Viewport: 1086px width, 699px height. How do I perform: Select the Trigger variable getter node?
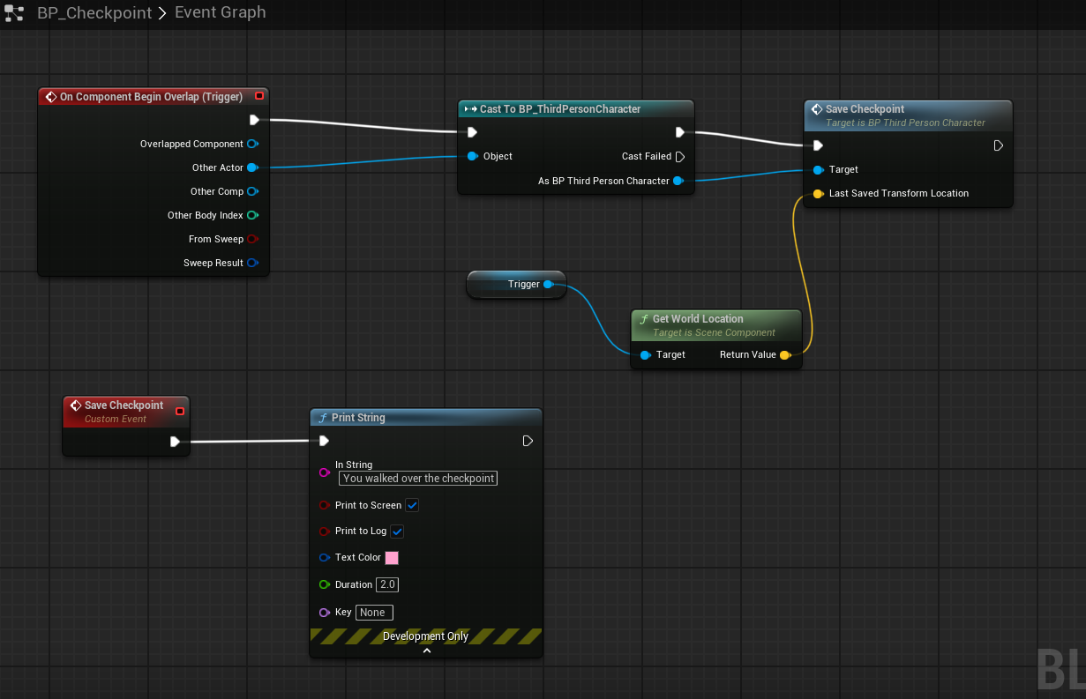516,285
